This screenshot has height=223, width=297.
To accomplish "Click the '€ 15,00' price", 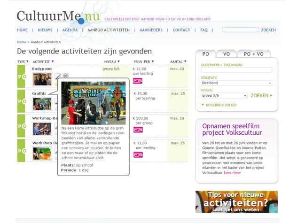I will 141,93.
